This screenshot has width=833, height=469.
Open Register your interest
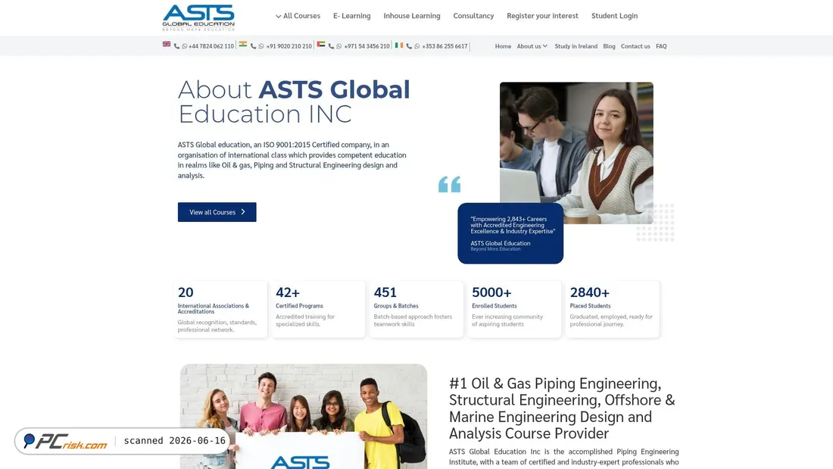click(542, 16)
